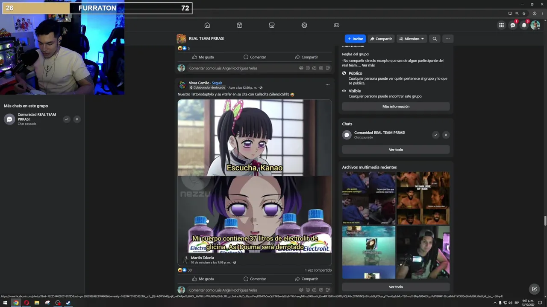Expand group rules with Ver más link
The height and width of the screenshot is (307, 547).
(368, 65)
